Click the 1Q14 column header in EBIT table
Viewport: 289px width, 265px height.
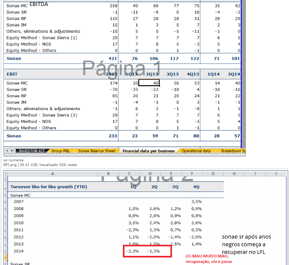coord(213,74)
